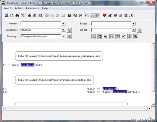
Task: Expand the Containing dropdown list
Action: tap(63, 30)
